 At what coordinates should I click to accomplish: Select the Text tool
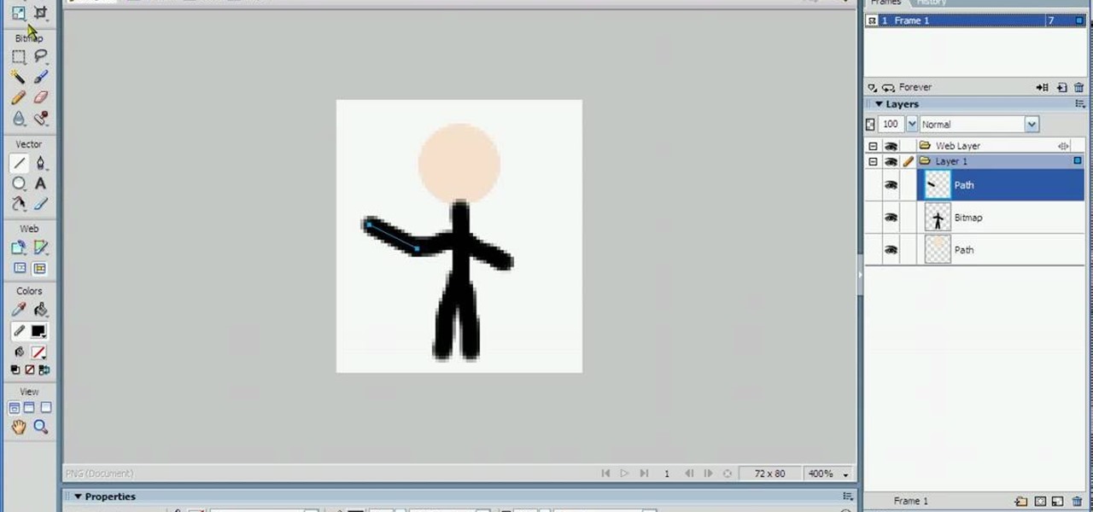40,183
